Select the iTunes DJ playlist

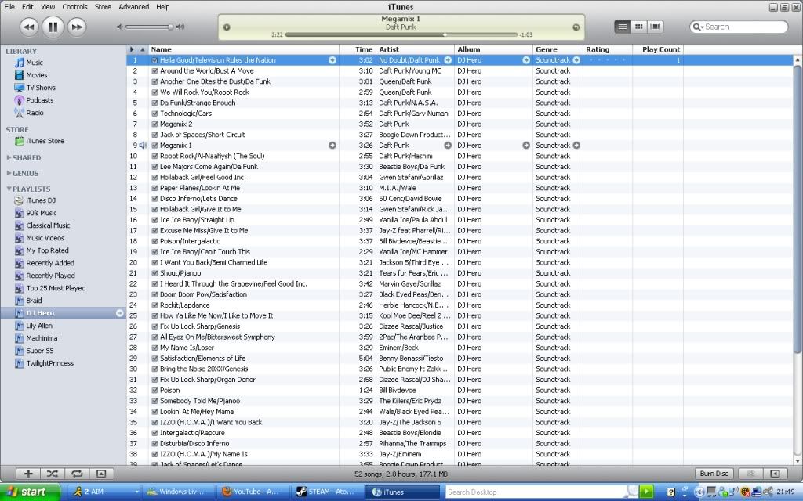(x=41, y=200)
